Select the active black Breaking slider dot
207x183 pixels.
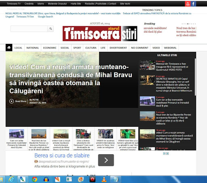point(188,24)
